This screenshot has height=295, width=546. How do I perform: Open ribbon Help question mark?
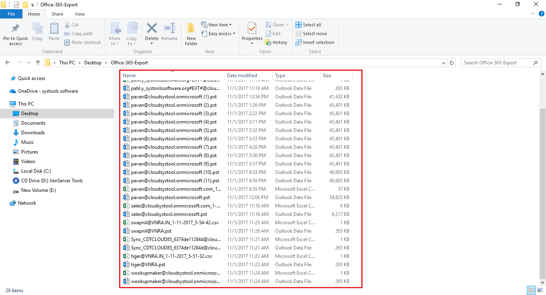542,14
